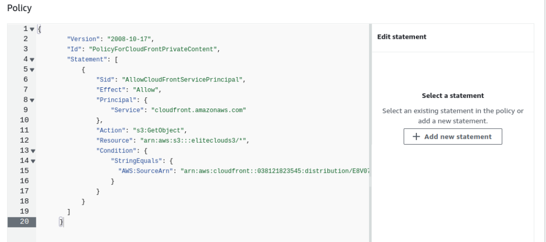
Task: Click the "AllowCloudFrontServicePrincipal" value
Action: click(182, 79)
